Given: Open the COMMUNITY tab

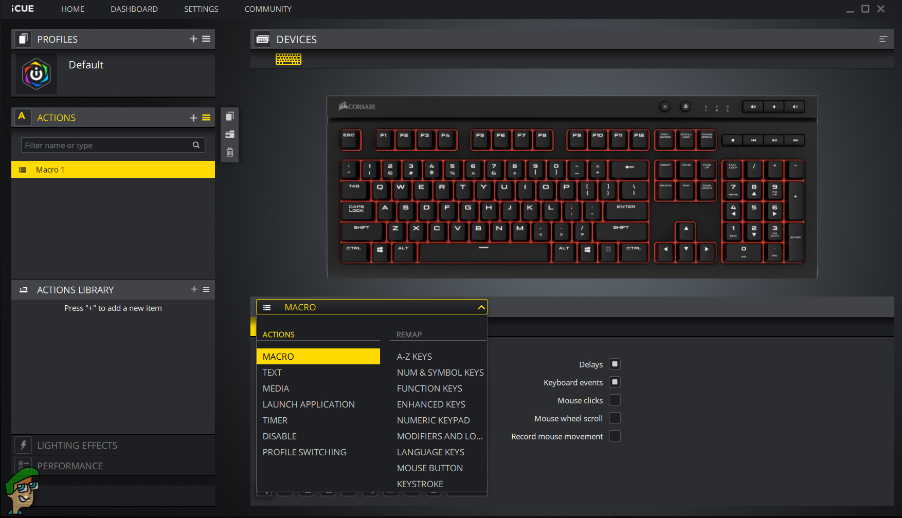Looking at the screenshot, I should (x=268, y=9).
